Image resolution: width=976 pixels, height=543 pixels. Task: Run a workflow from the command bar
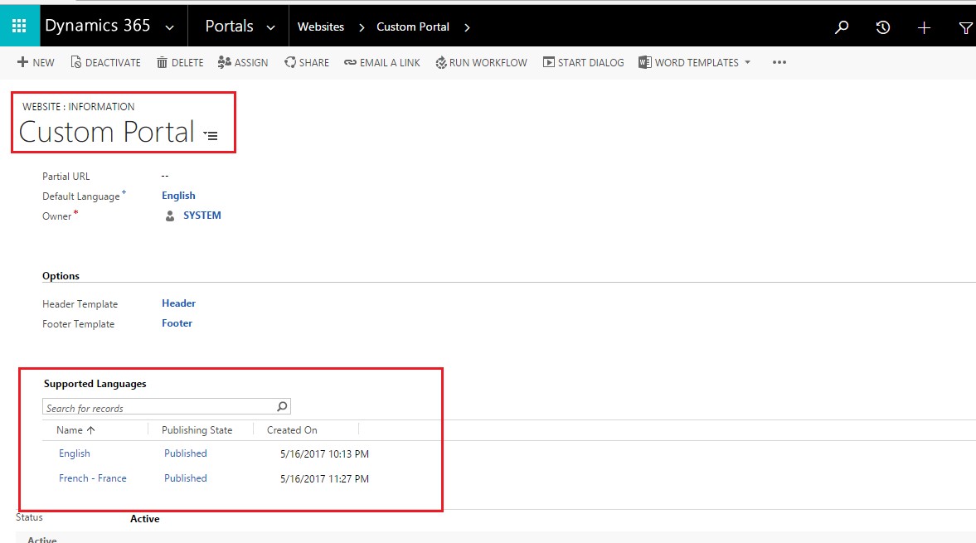tap(481, 62)
